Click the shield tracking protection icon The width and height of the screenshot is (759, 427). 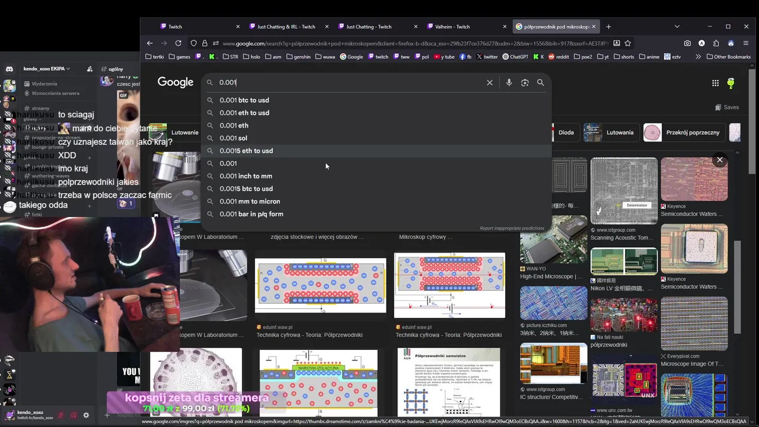click(x=193, y=43)
